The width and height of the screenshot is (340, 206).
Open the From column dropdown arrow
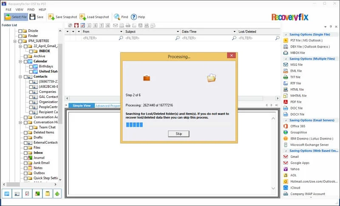(x=121, y=31)
